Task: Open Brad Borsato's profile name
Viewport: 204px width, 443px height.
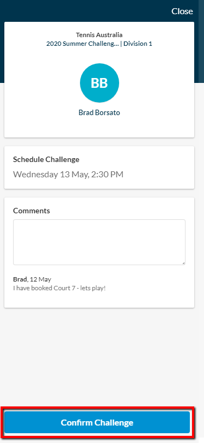Action: tap(99, 112)
